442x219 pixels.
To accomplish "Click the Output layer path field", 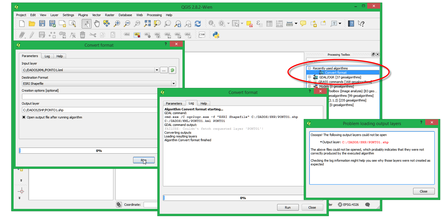I will pos(90,110).
